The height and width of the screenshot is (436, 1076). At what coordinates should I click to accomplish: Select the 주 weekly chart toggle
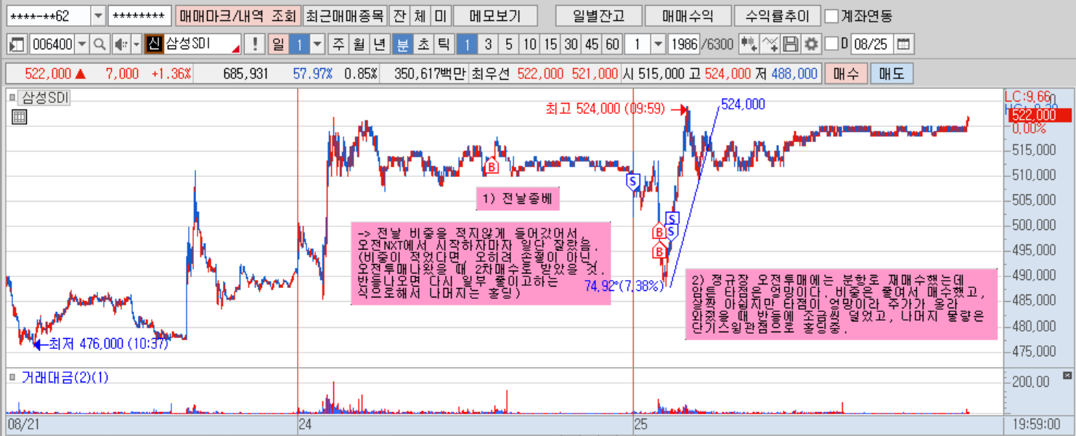click(x=338, y=44)
